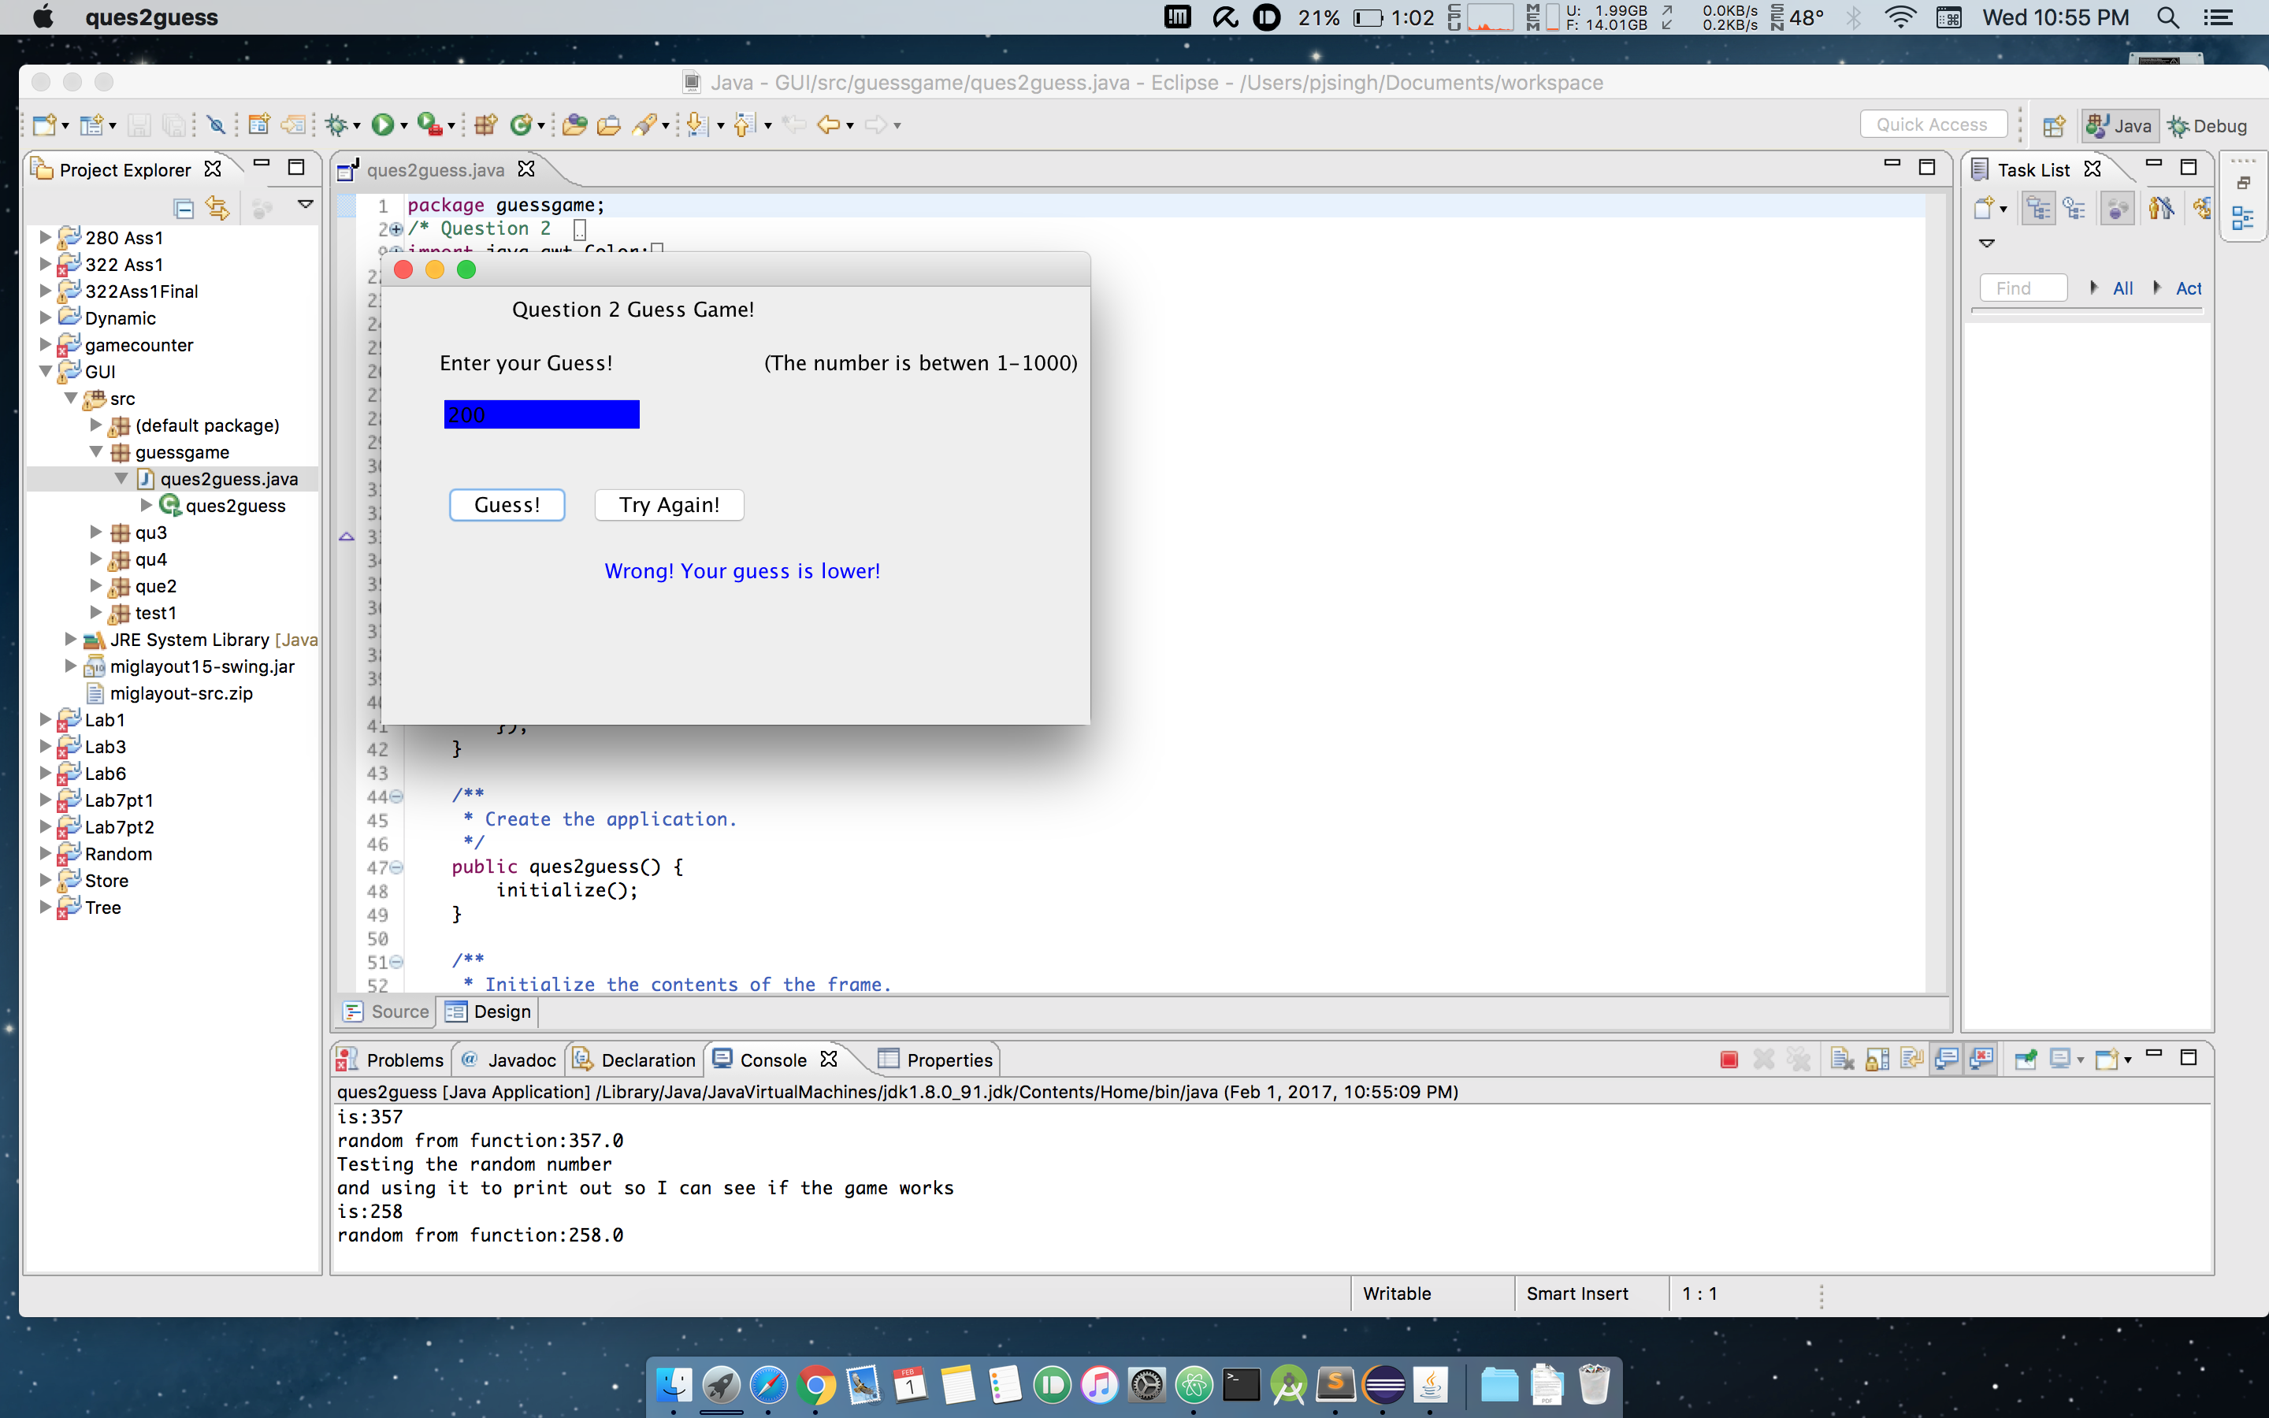Click the Find field in Task List
The width and height of the screenshot is (2269, 1418).
2023,288
